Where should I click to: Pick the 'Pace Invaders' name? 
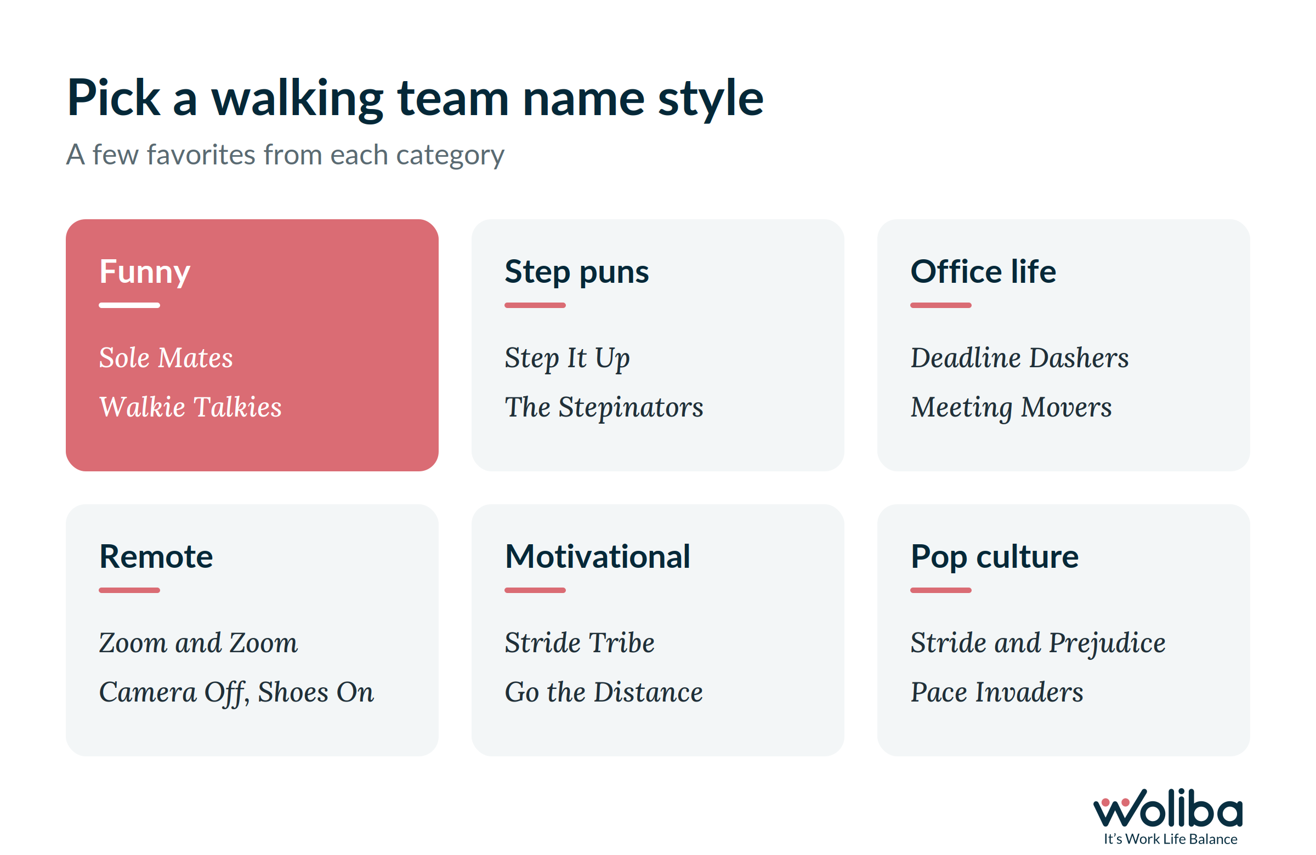(x=996, y=692)
